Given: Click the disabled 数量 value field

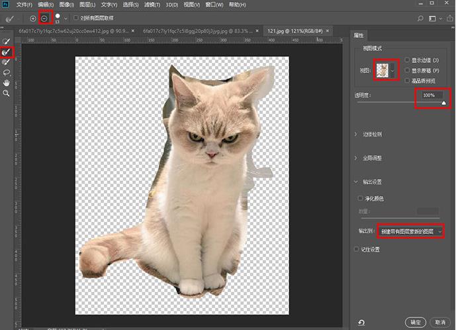Looking at the screenshot, I should 428,211.
